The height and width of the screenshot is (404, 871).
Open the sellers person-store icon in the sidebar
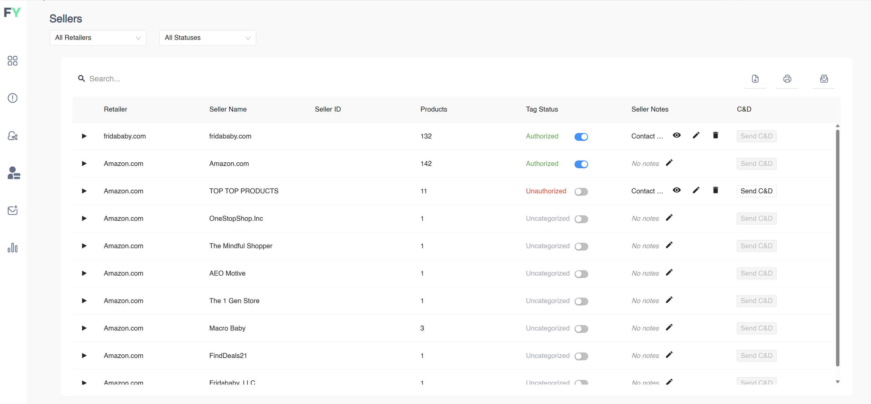click(x=14, y=173)
